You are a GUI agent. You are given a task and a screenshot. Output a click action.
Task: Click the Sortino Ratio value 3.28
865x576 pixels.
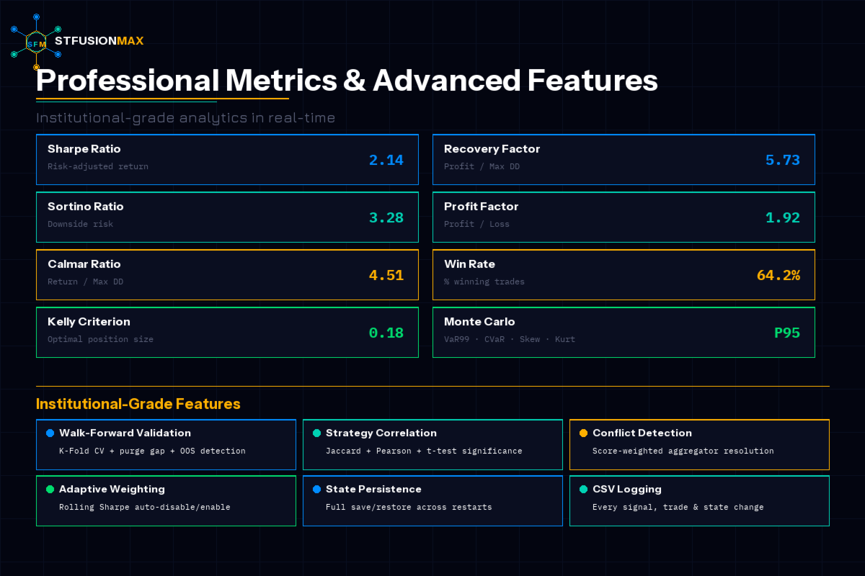point(386,217)
